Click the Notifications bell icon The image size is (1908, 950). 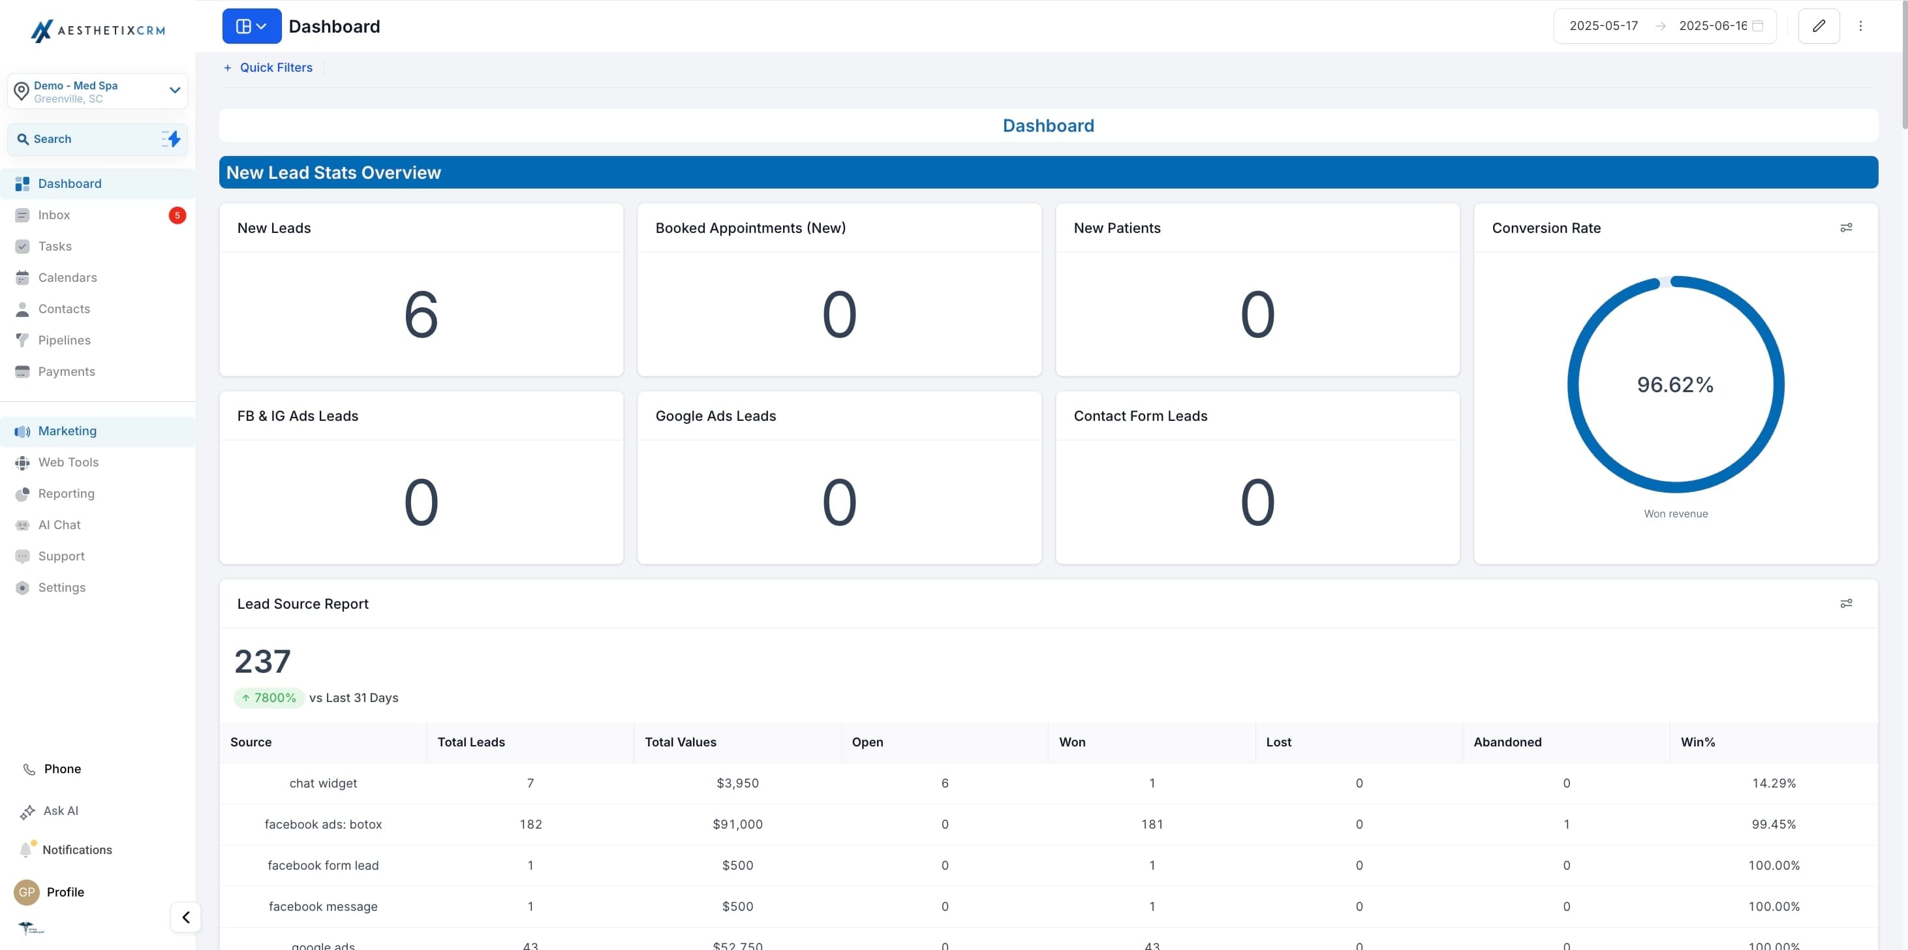[x=26, y=850]
